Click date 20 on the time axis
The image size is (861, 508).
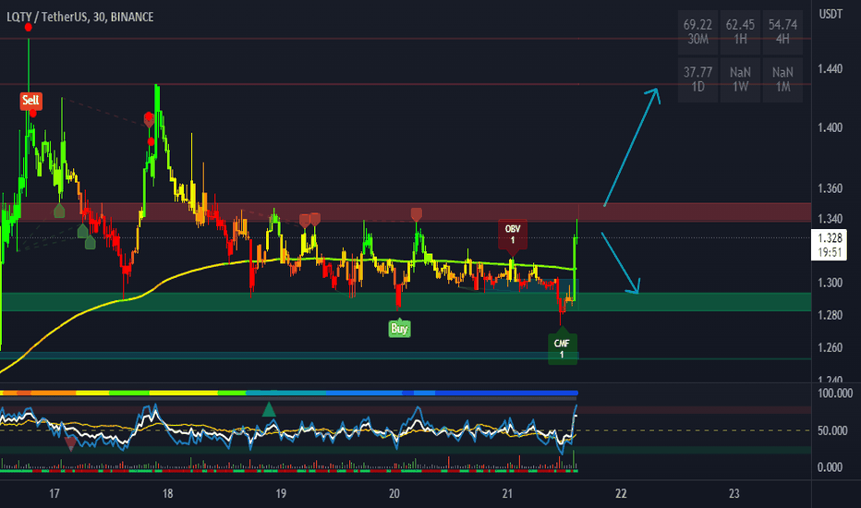click(x=394, y=493)
